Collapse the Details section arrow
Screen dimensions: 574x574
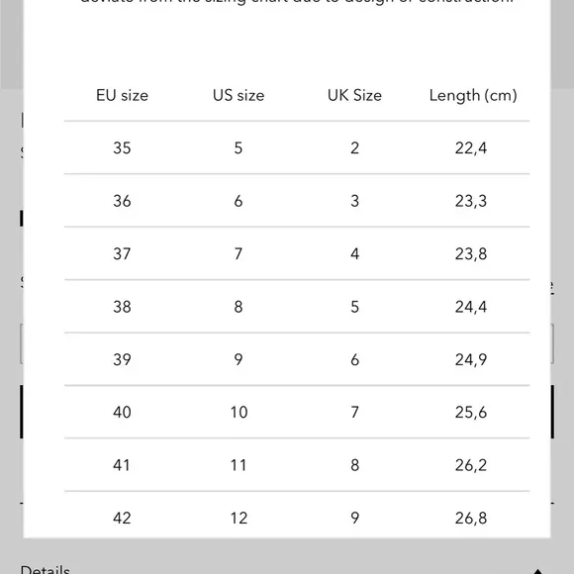[x=537, y=571]
